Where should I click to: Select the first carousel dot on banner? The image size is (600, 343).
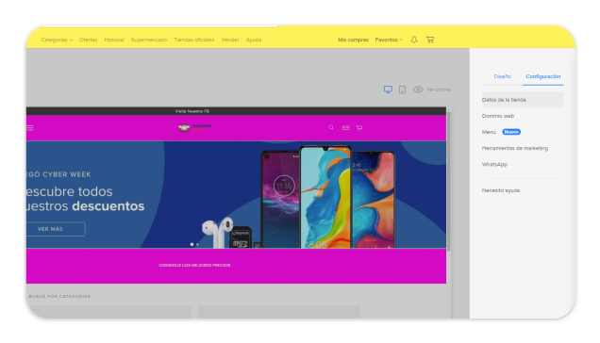pyautogui.click(x=192, y=244)
